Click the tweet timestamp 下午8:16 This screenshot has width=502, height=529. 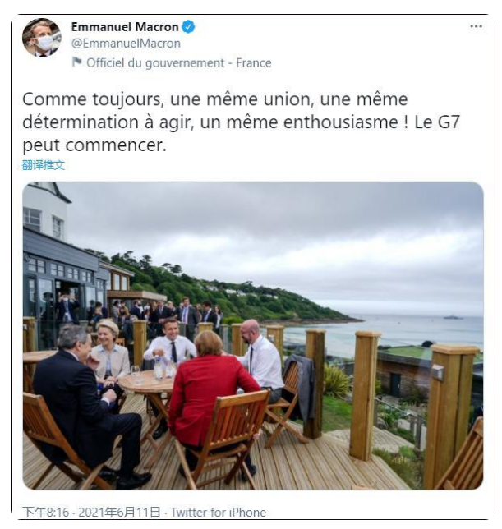click(x=46, y=512)
